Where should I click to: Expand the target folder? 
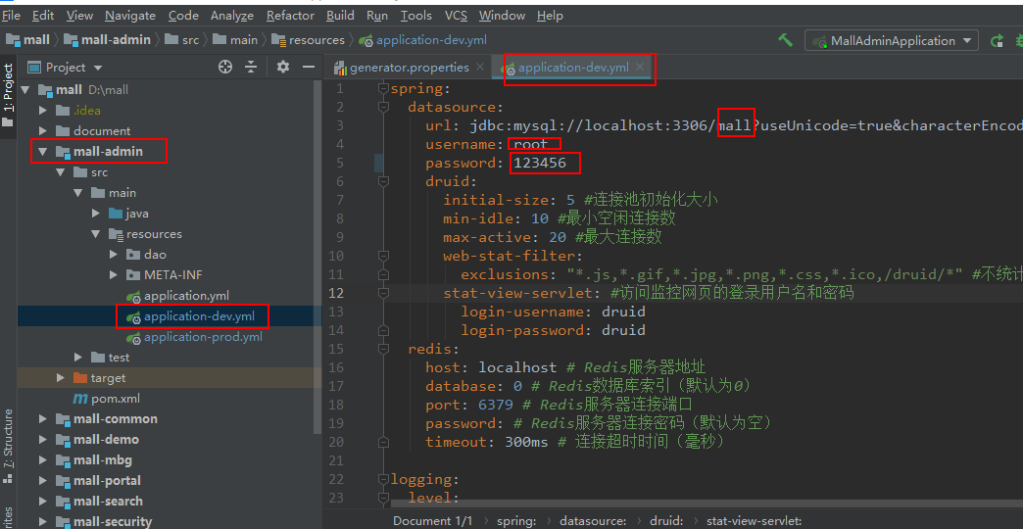pos(61,378)
